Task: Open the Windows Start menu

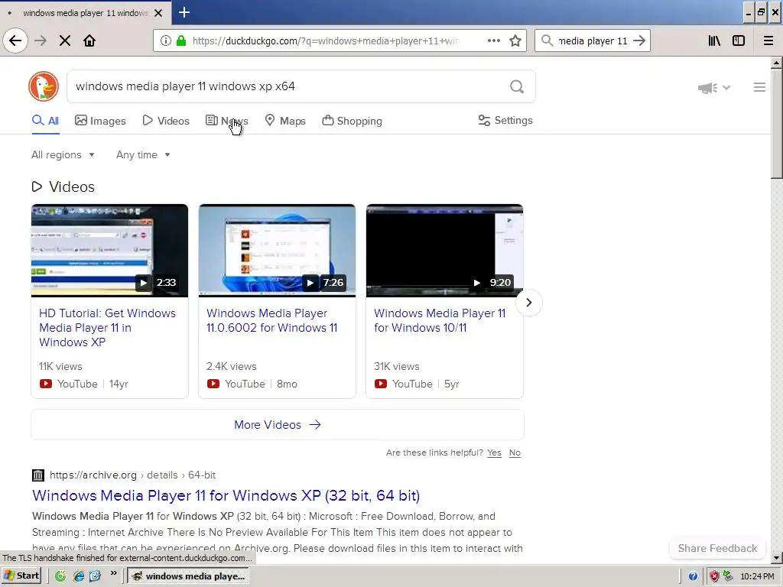Action: point(21,576)
